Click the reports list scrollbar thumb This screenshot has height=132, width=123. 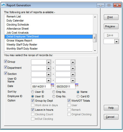tap(95, 38)
